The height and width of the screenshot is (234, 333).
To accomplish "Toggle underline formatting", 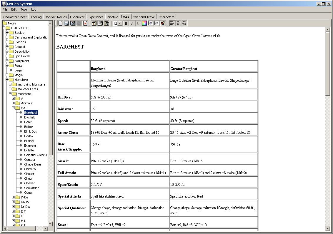I will pyautogui.click(x=138, y=23).
